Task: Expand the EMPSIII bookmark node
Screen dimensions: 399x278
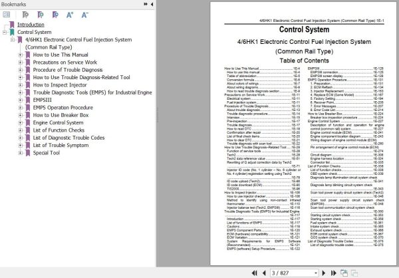Action: pos(21,100)
